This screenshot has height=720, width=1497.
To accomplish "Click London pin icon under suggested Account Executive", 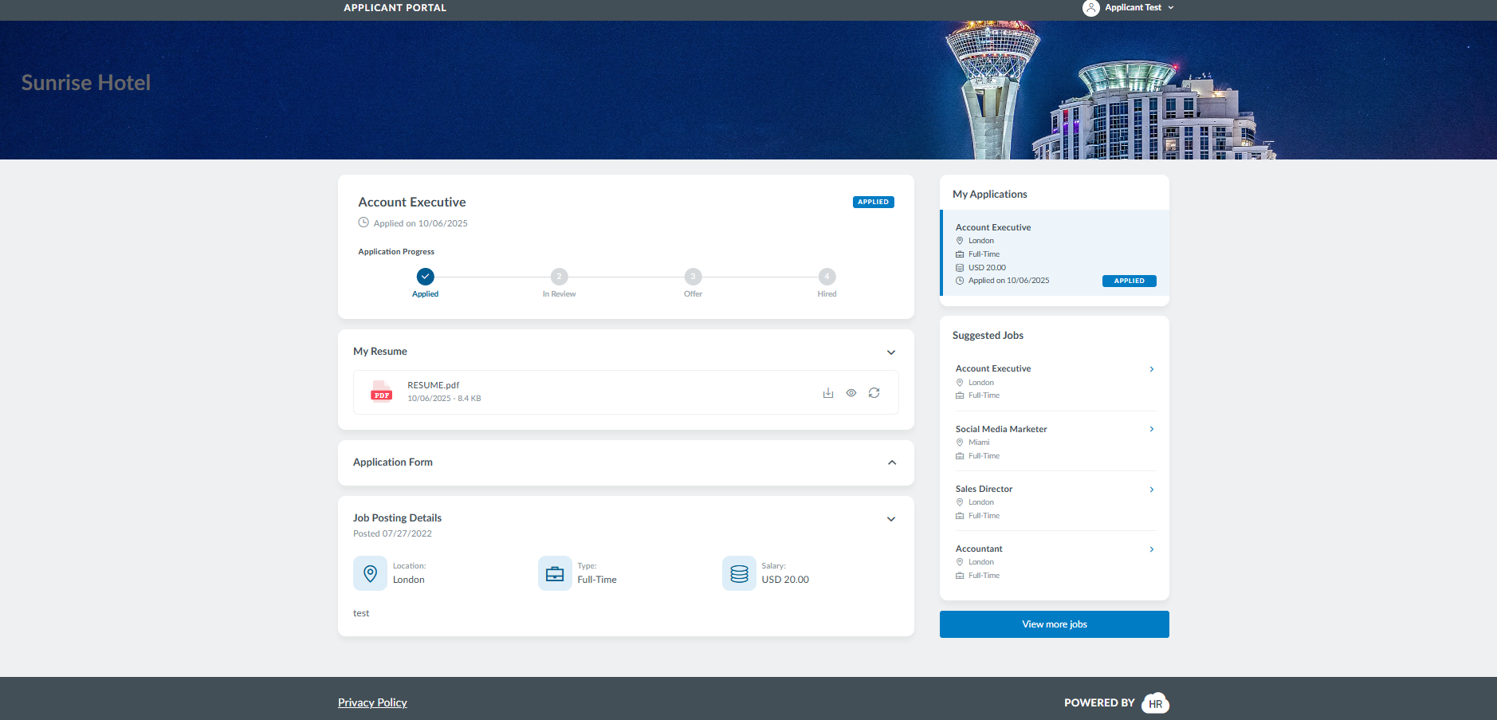I will (960, 383).
